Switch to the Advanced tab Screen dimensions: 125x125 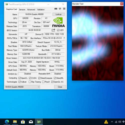31,9
